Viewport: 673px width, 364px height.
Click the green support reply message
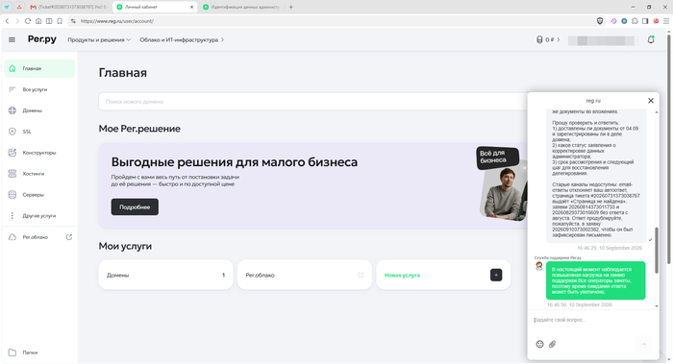coord(595,280)
